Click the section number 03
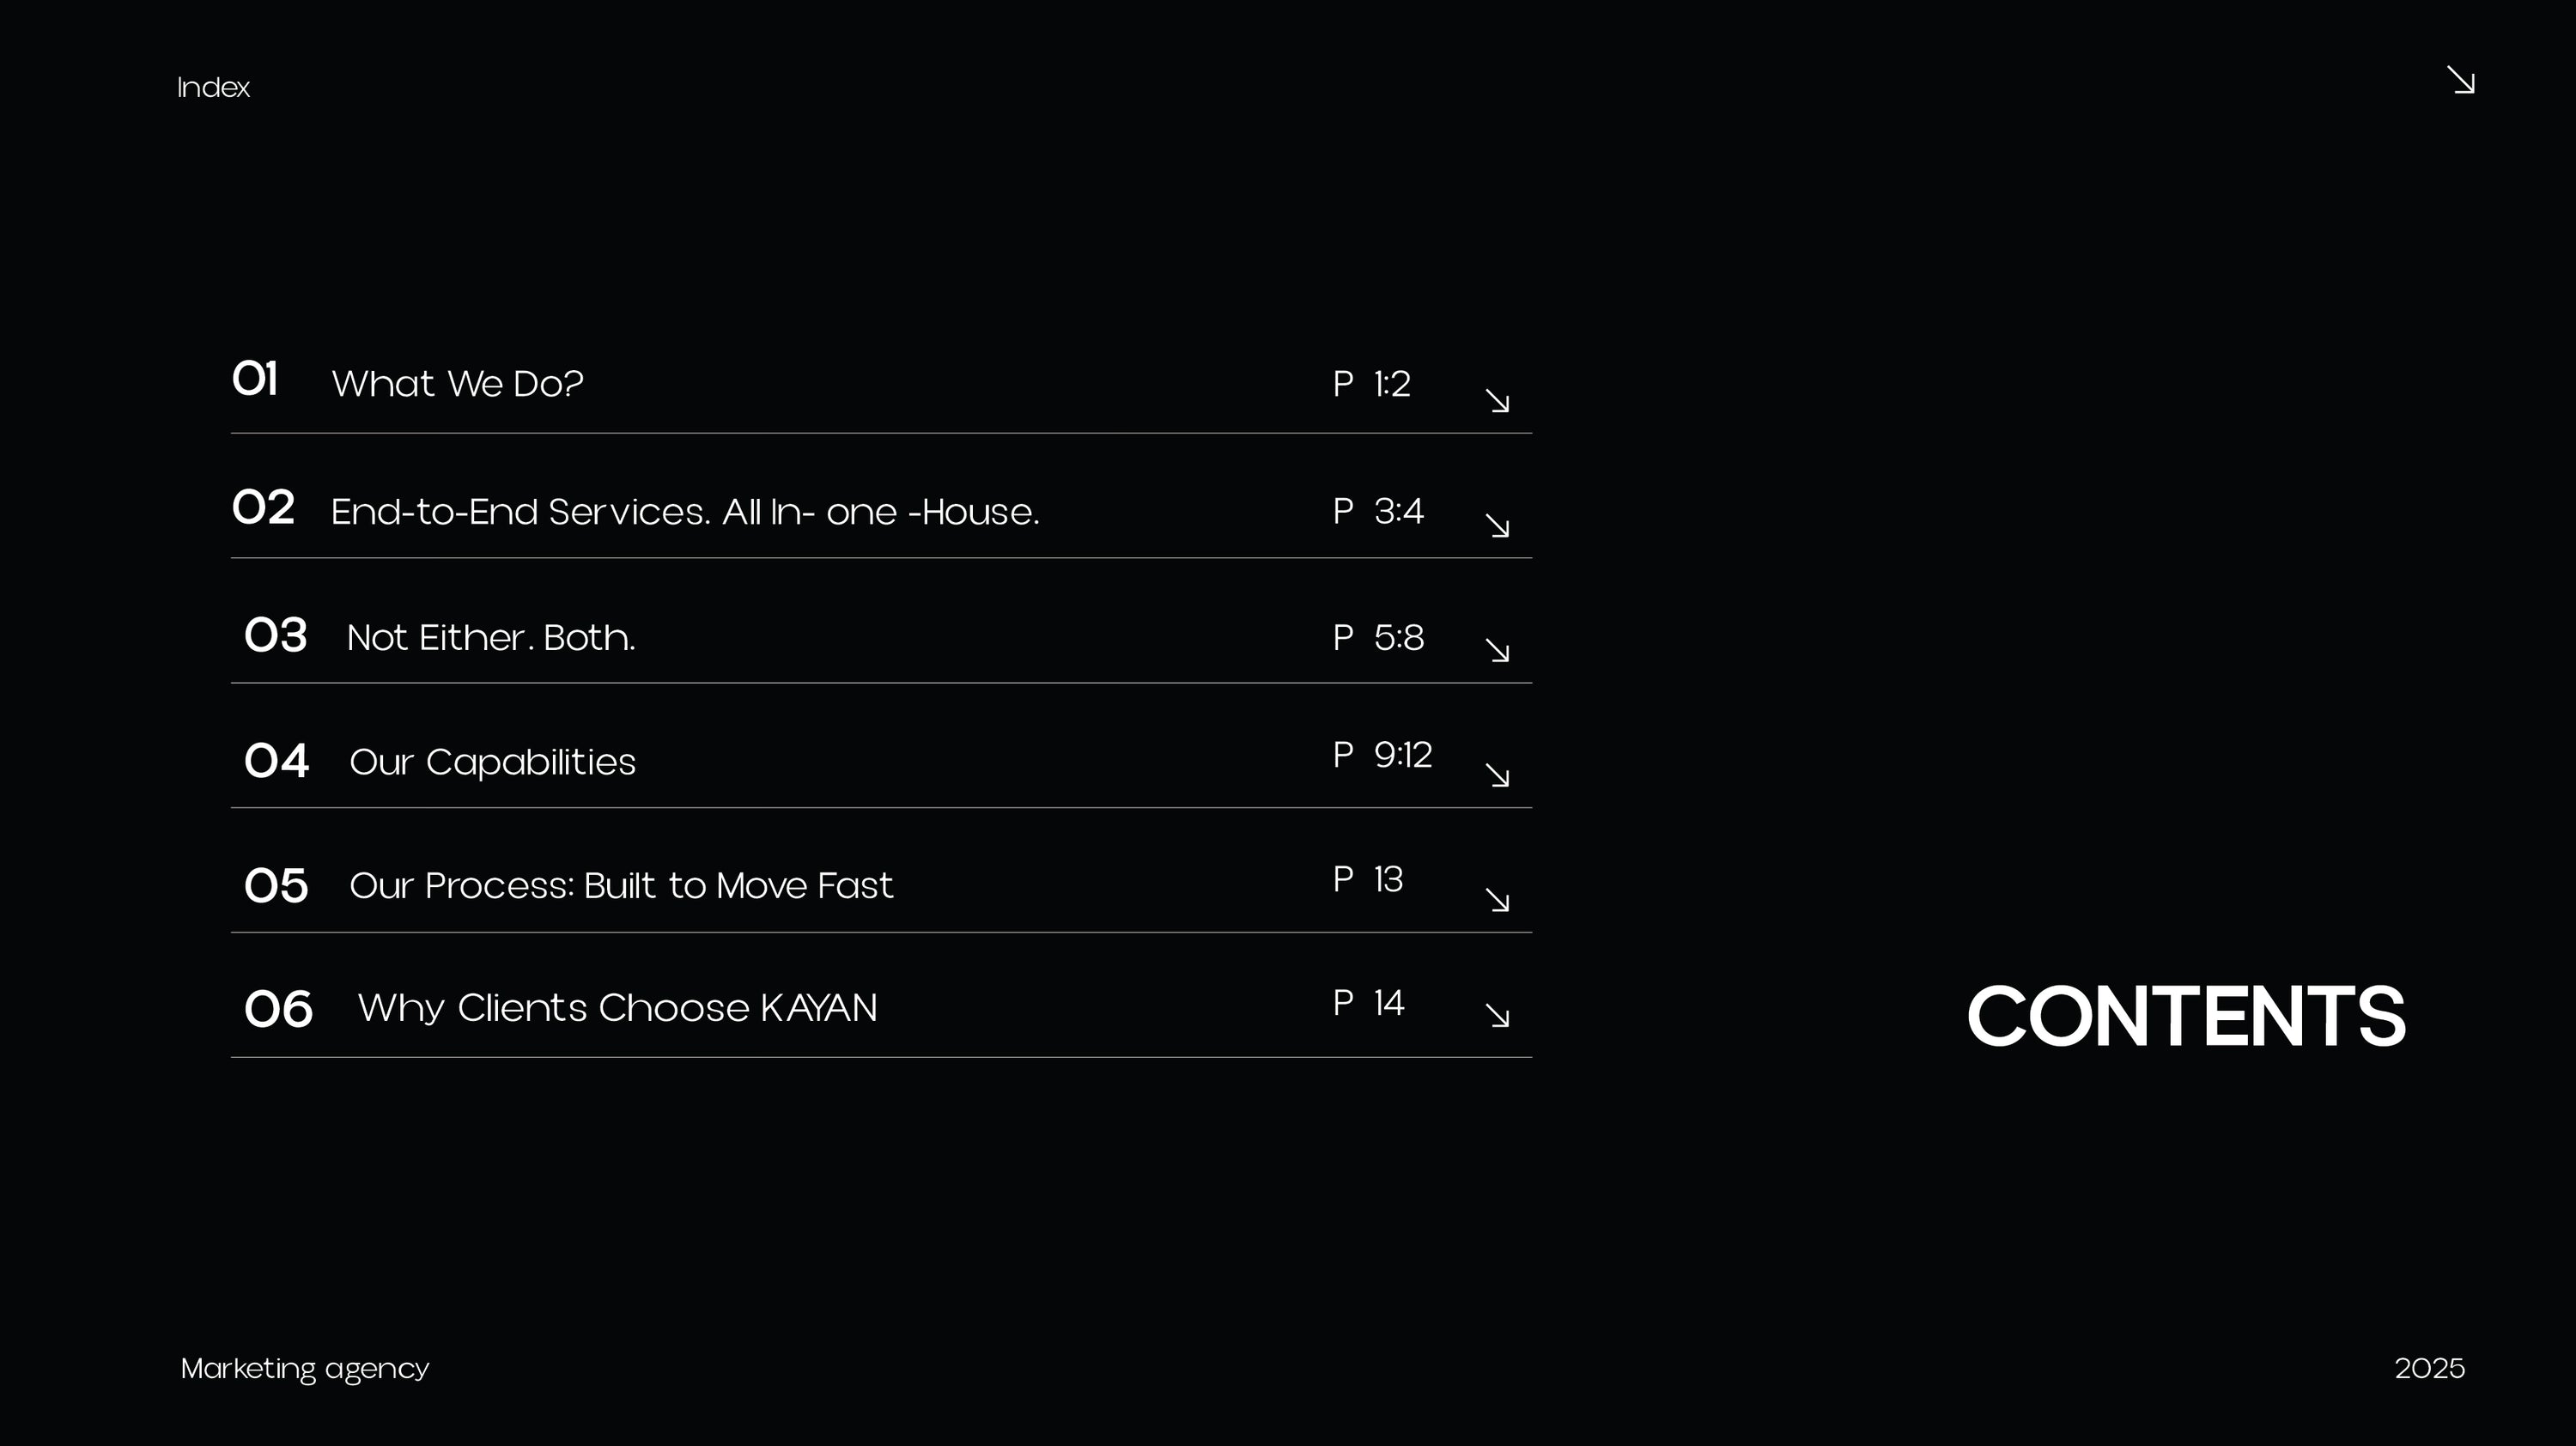Screen dimensions: 2576x1446 click(276, 636)
